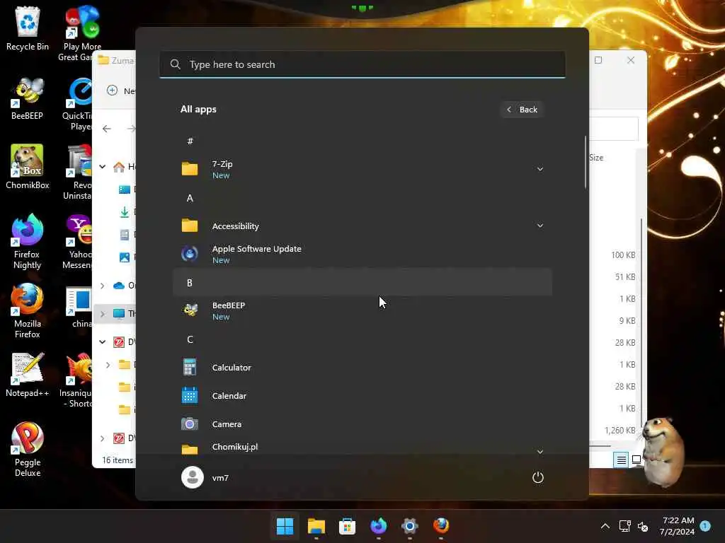Select Peggle Deluxe desktop shortcut
The height and width of the screenshot is (543, 725).
click(x=28, y=450)
